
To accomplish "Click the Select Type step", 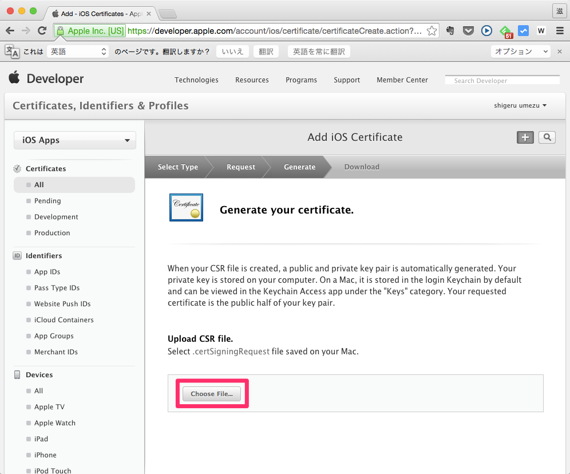I will coord(178,167).
